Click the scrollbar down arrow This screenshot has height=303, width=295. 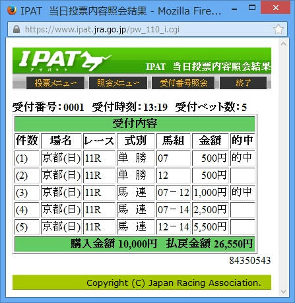tap(283, 292)
